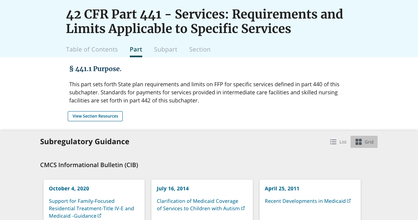This screenshot has height=220, width=418.
Task: Click external-link icon after Children with Autism
Action: coord(243,208)
